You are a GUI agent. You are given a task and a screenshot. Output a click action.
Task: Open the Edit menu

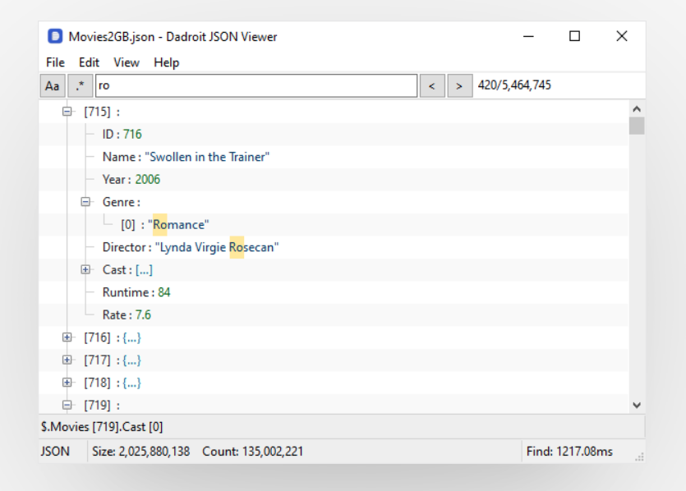pos(87,62)
